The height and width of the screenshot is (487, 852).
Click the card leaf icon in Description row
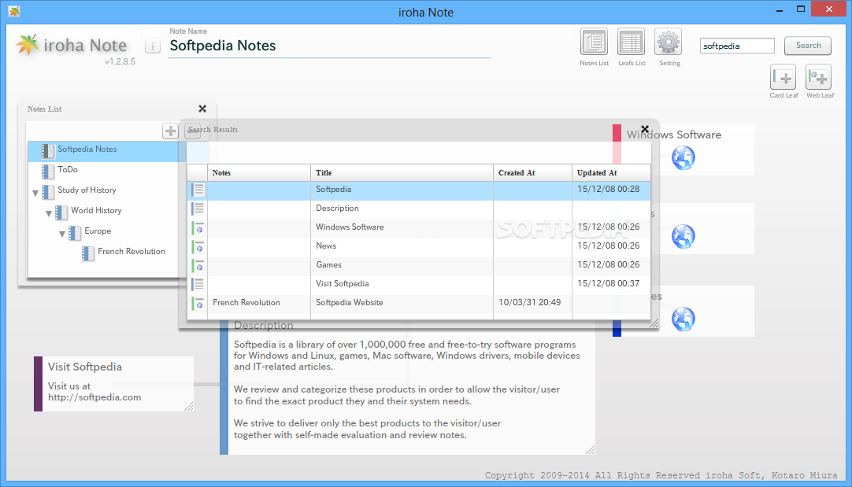[x=198, y=208]
